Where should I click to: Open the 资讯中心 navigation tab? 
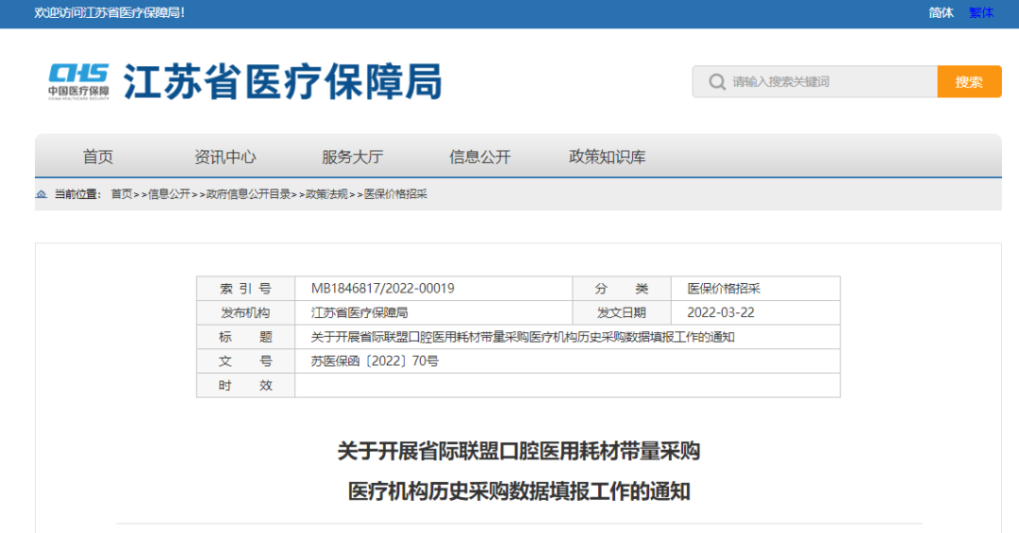225,157
